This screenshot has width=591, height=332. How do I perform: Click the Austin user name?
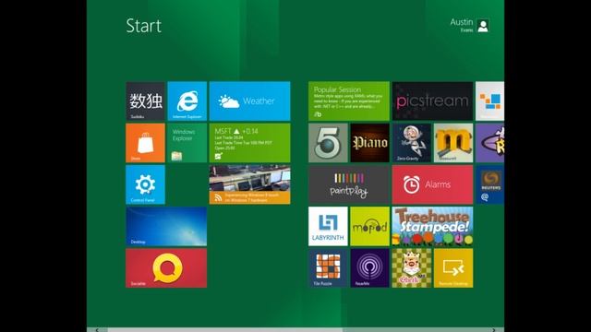[462, 22]
